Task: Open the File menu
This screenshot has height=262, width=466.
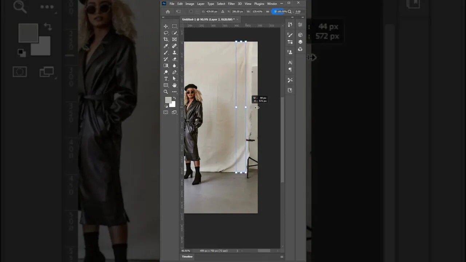Action: [172, 4]
